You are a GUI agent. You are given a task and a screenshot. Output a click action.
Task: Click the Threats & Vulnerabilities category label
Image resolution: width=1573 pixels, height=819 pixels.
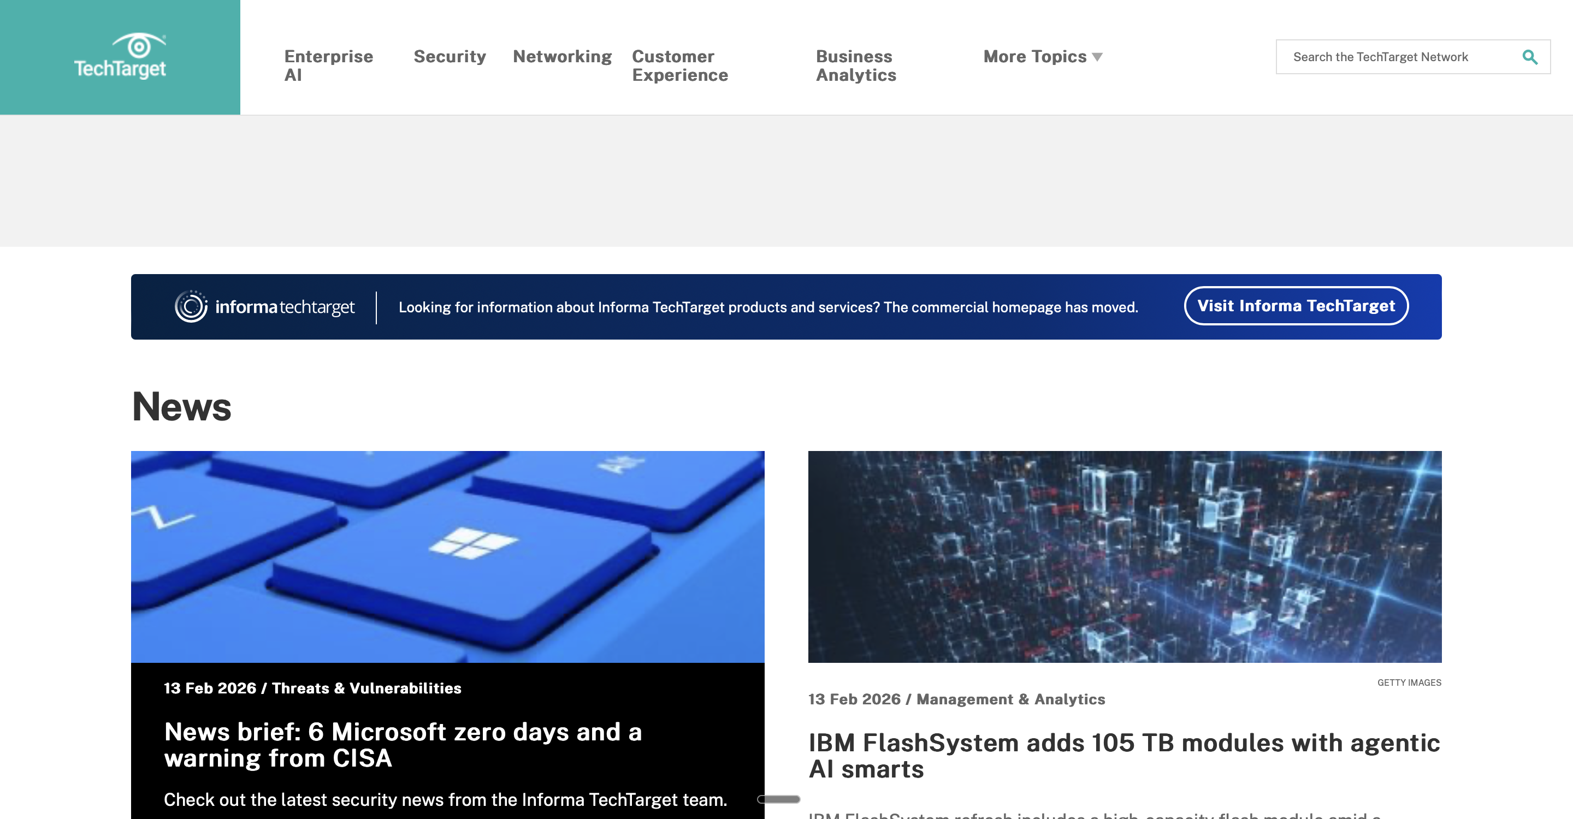pyautogui.click(x=366, y=688)
